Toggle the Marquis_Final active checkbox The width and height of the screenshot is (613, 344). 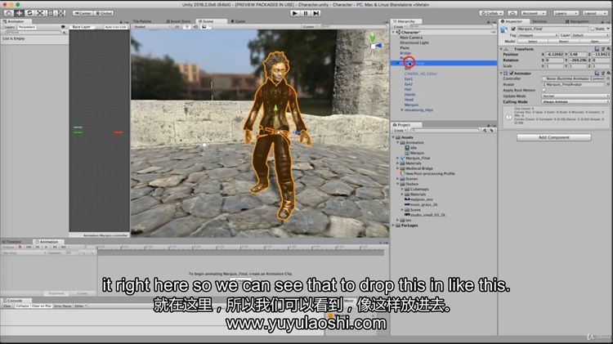point(513,29)
